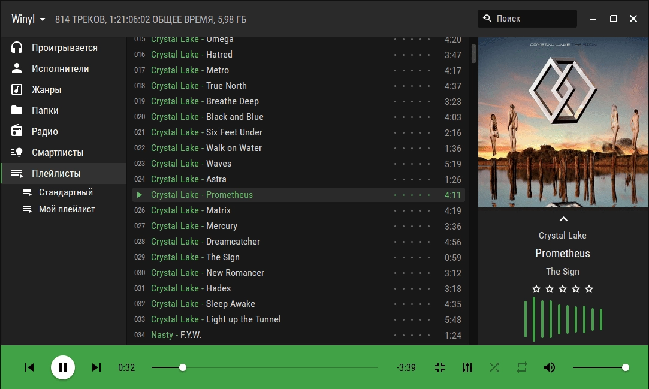The width and height of the screenshot is (649, 389).
Task: Mute the volume speaker icon
Action: pyautogui.click(x=550, y=367)
